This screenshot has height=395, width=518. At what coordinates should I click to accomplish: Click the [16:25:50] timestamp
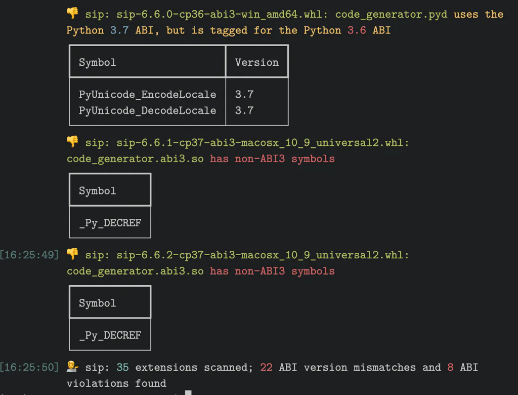pos(29,368)
